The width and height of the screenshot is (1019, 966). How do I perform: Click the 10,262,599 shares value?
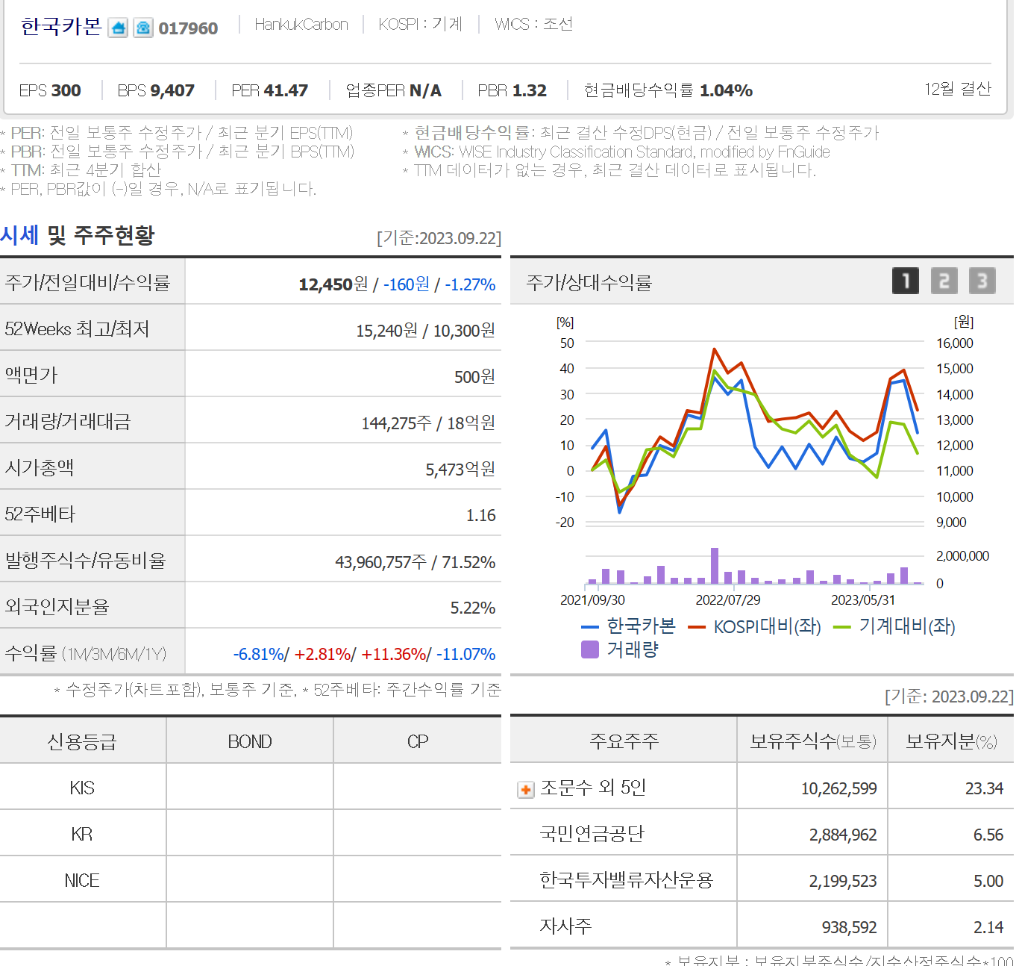(838, 788)
